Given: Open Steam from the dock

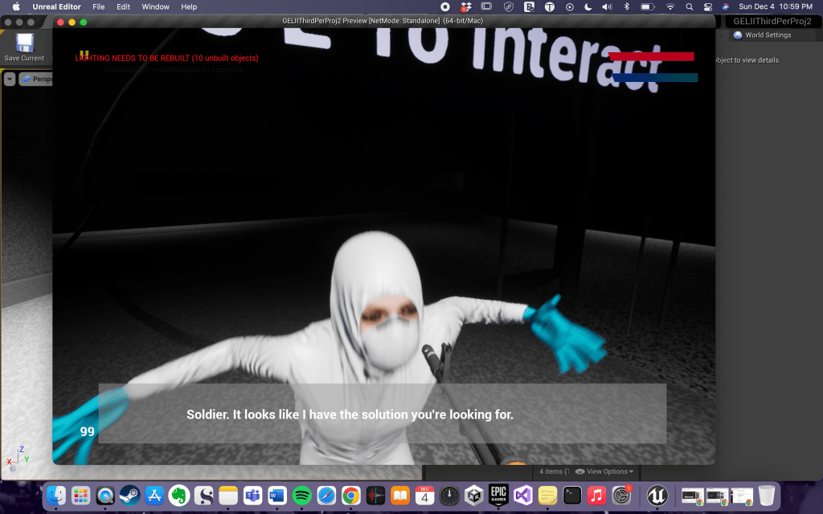Looking at the screenshot, I should (x=129, y=496).
